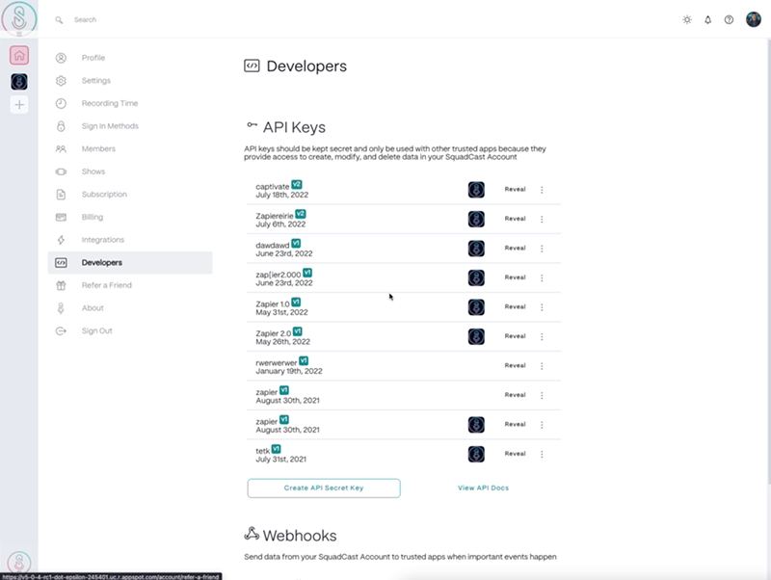Click the "July 31st, 2021" date text
The image size is (771, 580).
[280, 459]
